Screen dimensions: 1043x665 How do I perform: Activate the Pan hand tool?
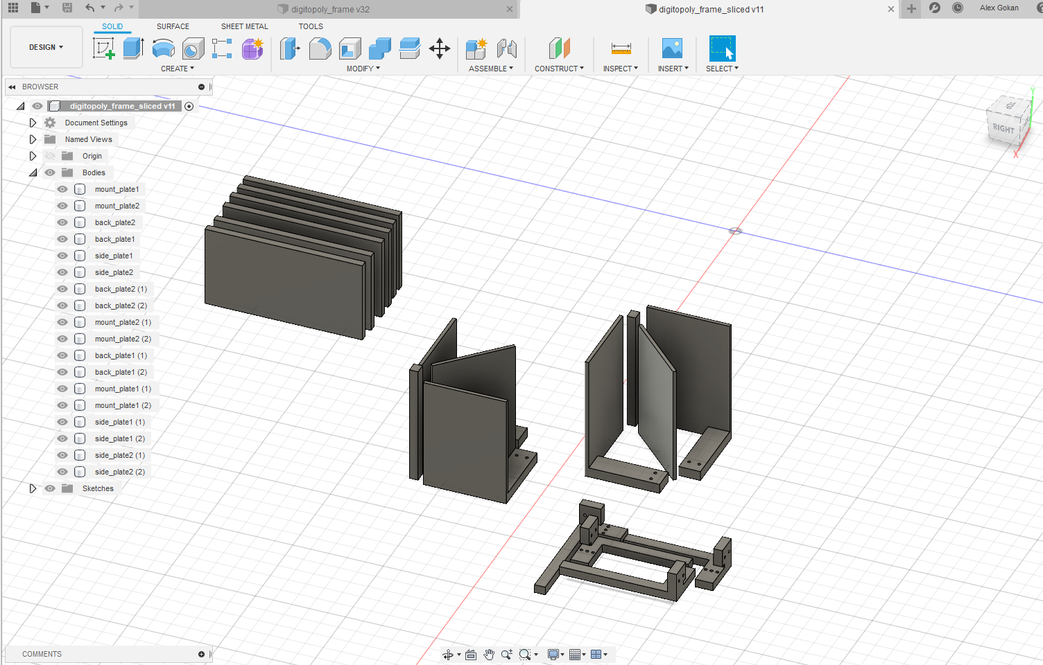[x=489, y=655]
